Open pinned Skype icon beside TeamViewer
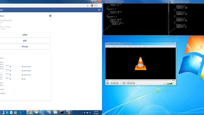The image size is (204, 115). (7, 112)
